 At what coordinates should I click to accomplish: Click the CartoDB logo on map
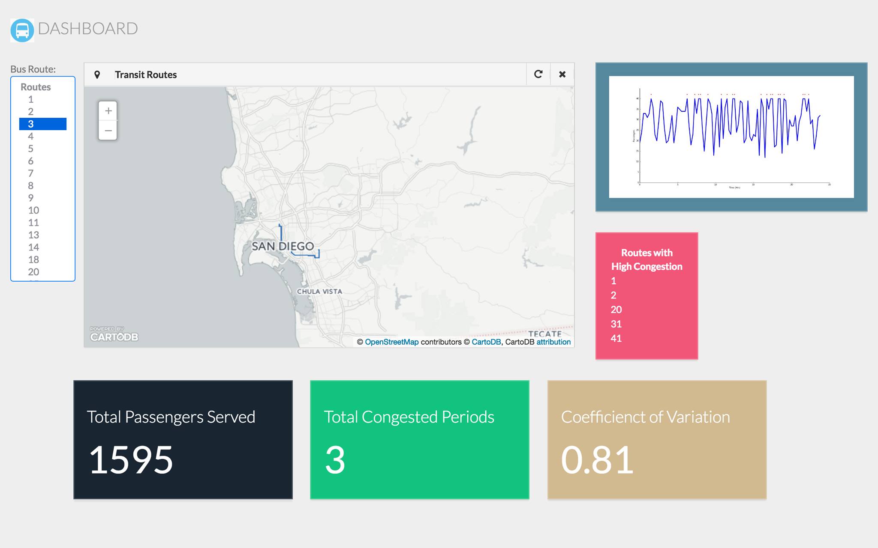[x=114, y=334]
